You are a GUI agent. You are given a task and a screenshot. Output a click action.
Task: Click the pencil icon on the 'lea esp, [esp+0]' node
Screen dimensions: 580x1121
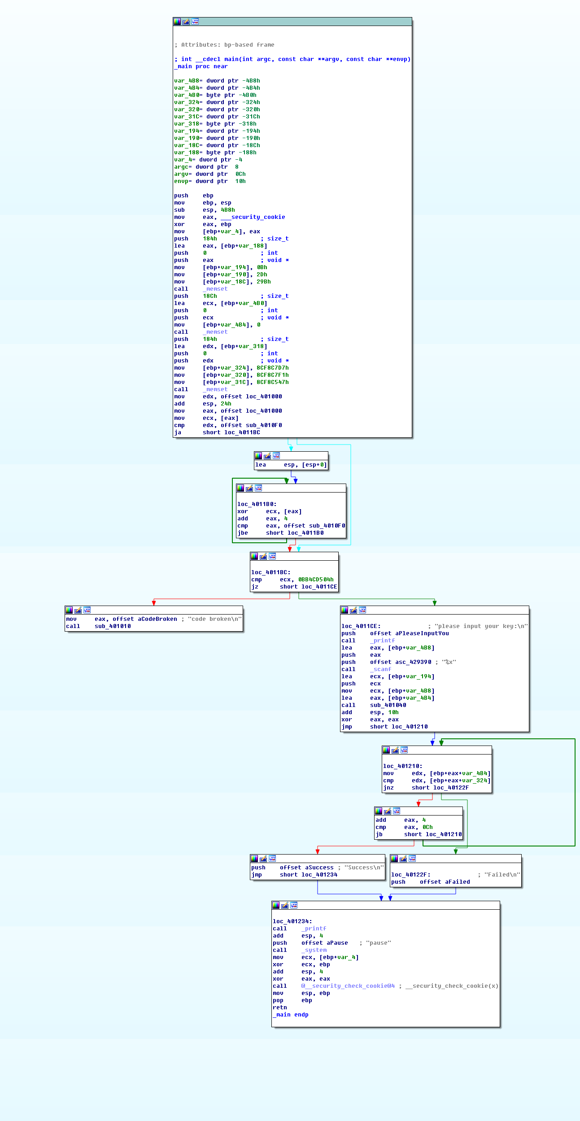click(267, 456)
